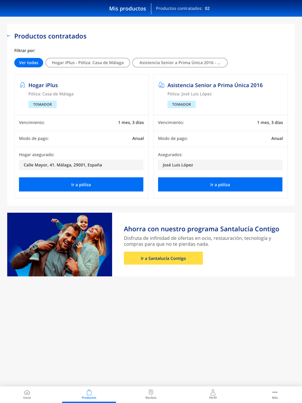The width and height of the screenshot is (302, 403).
Task: Open the Inicio home icon
Action: tap(27, 393)
